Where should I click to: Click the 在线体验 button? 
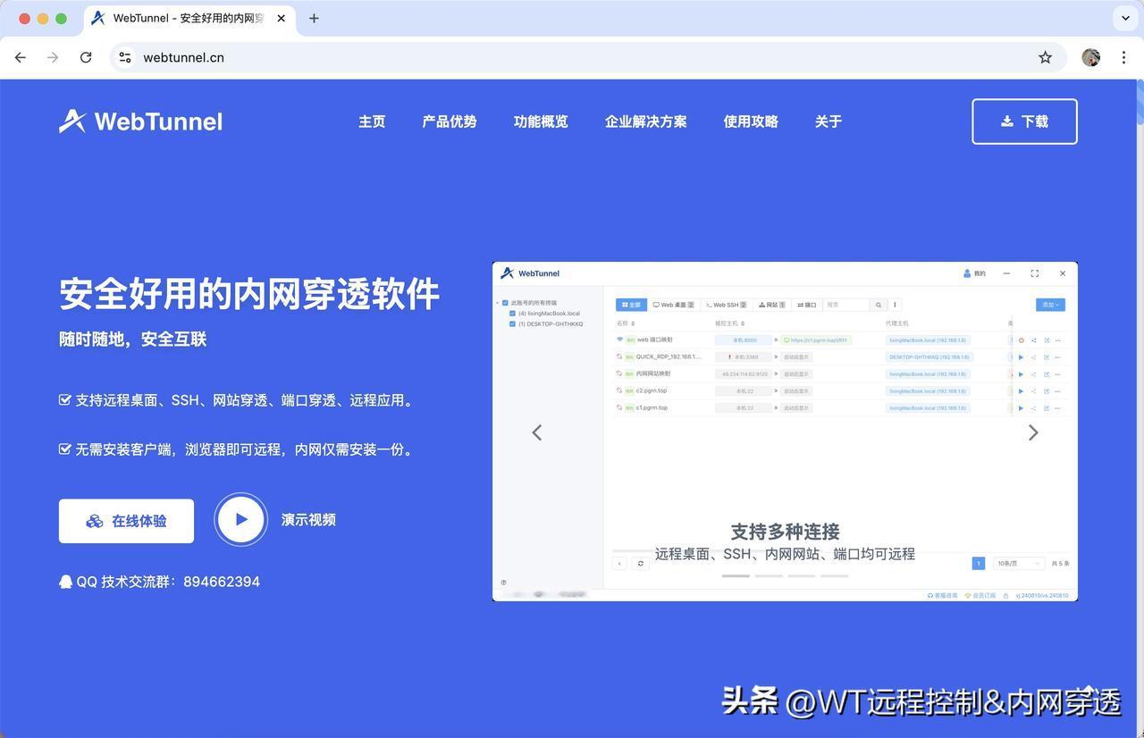pyautogui.click(x=126, y=520)
